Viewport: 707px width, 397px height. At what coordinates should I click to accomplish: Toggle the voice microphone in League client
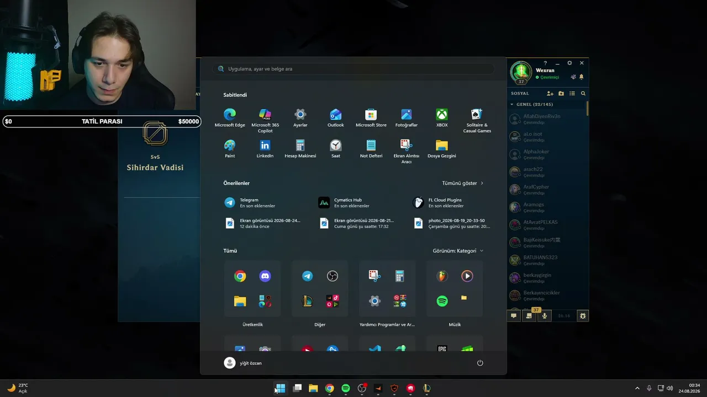coord(545,316)
